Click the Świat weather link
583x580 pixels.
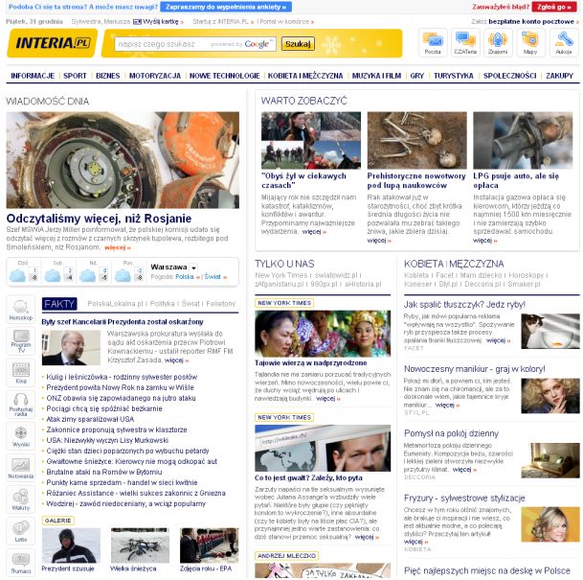[213, 277]
